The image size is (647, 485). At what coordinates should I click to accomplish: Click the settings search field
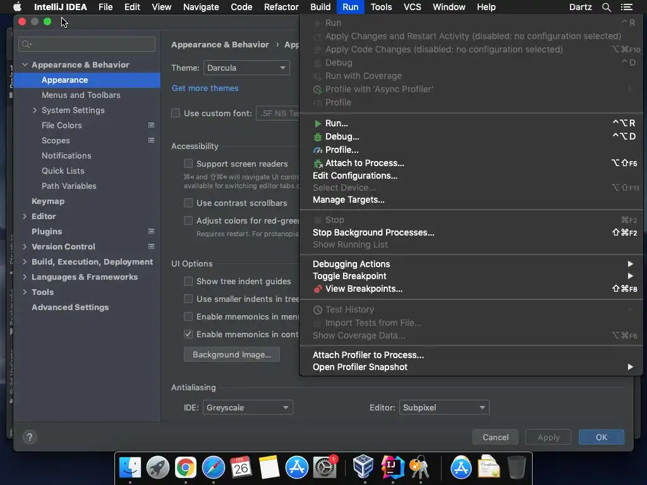87,44
